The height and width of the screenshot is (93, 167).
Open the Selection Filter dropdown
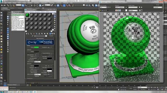point(19,5)
